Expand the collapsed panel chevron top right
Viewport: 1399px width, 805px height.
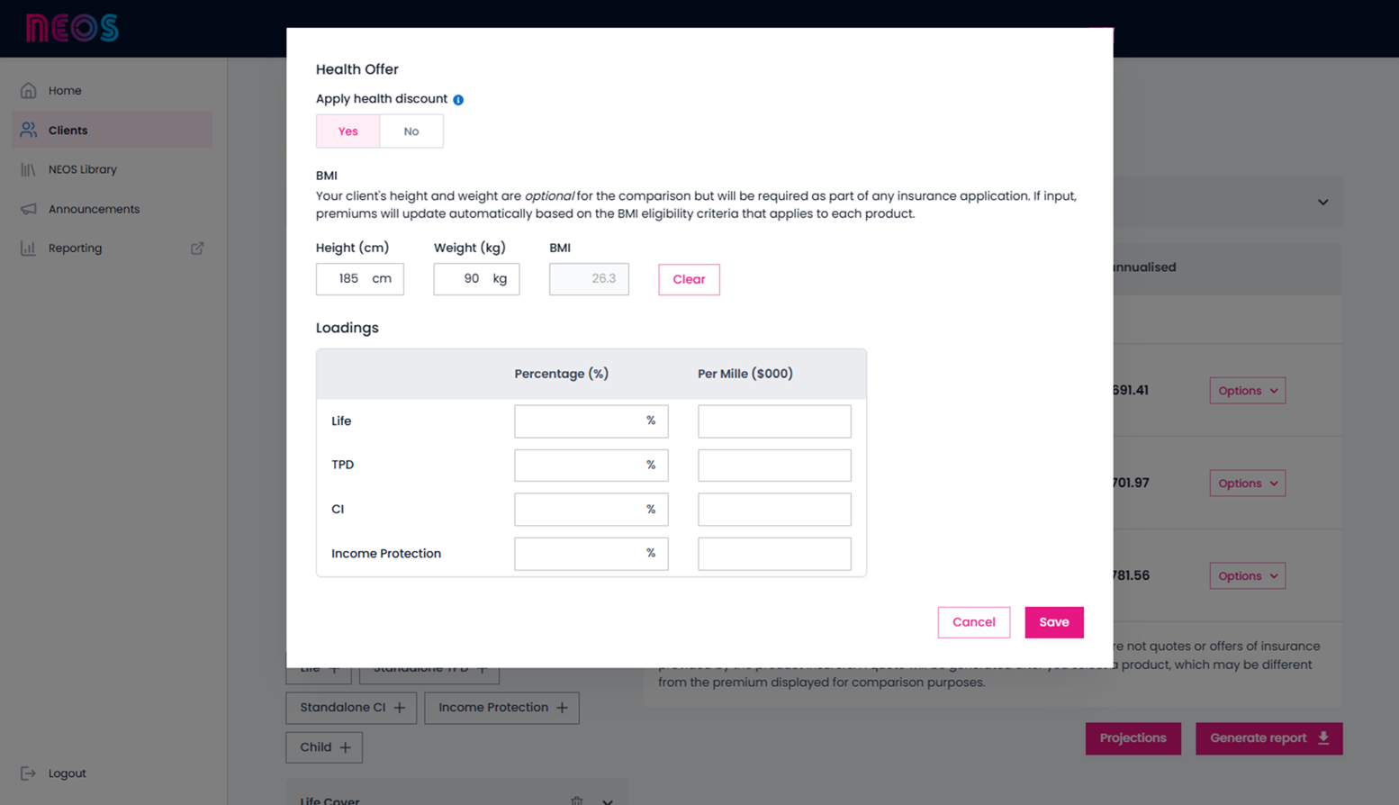(x=1322, y=203)
